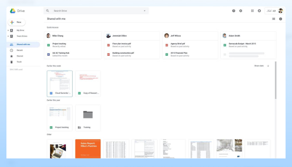Screen dimensions: 292x167
Task: Switch to list view layout
Action: tap(274, 19)
